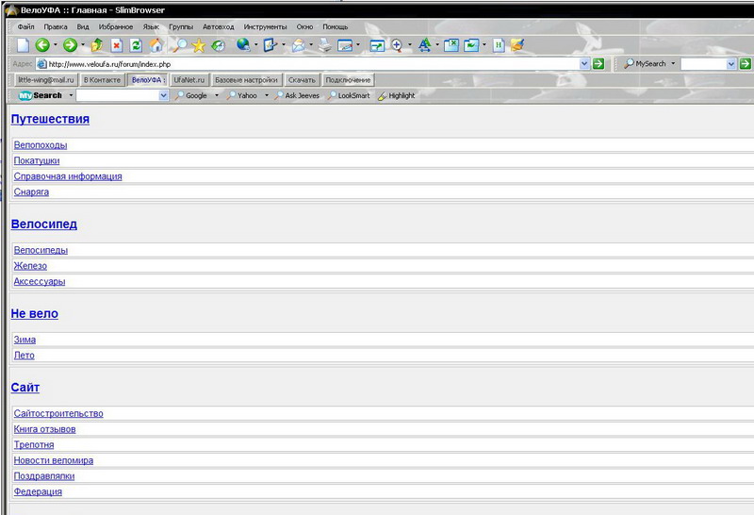The width and height of the screenshot is (754, 515).
Task: Open the MySearch logo dropdown arrow
Action: point(71,95)
